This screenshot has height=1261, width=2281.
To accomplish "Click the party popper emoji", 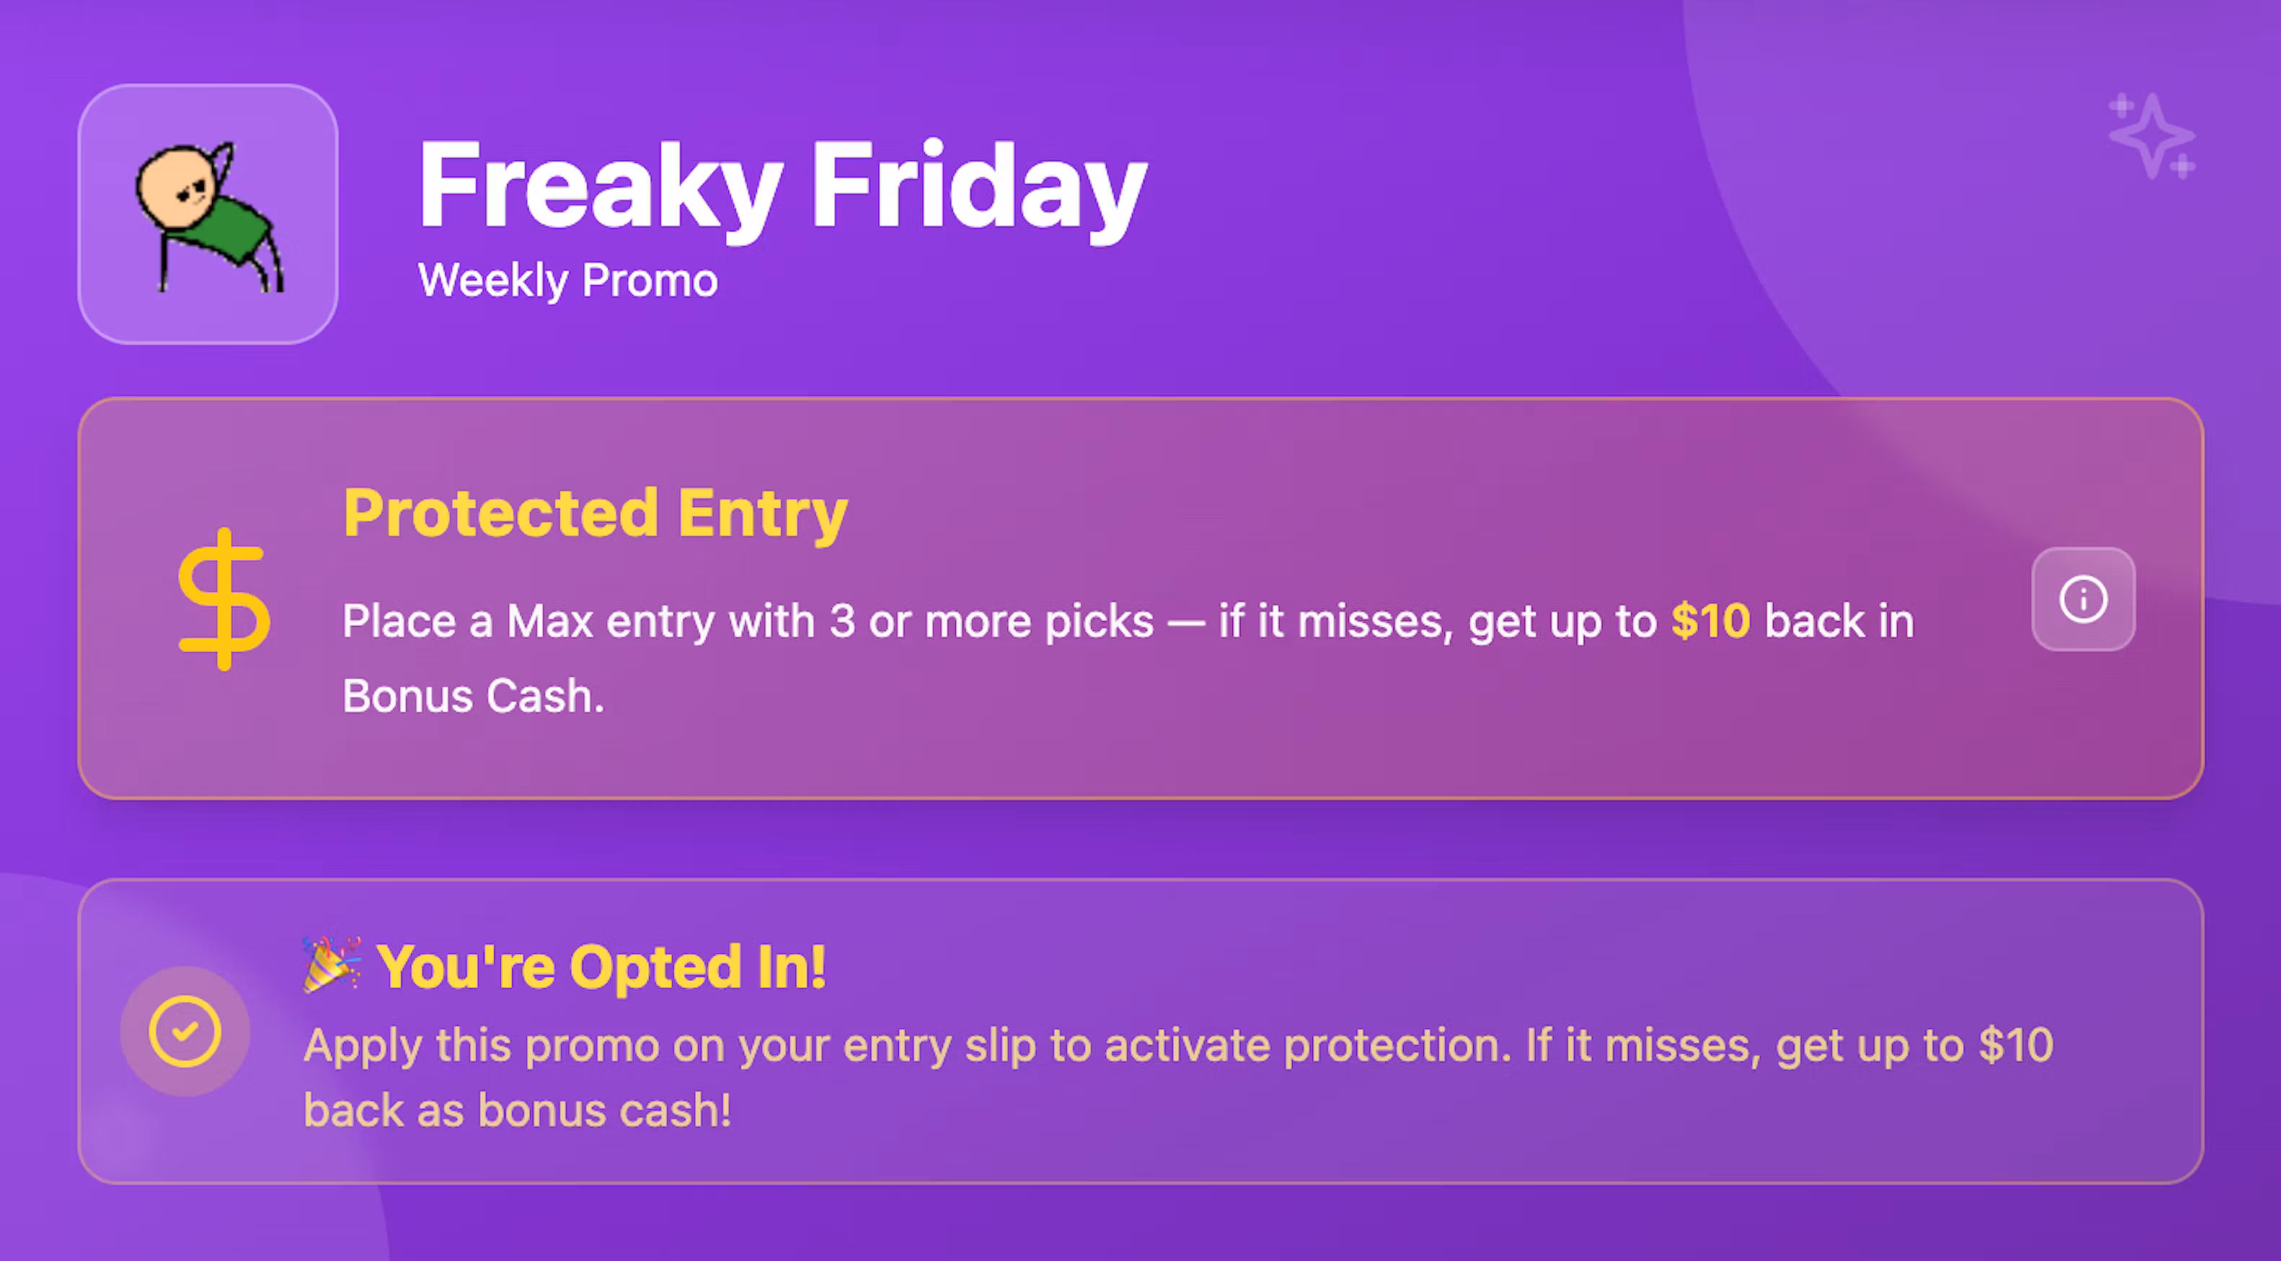I will point(331,965).
